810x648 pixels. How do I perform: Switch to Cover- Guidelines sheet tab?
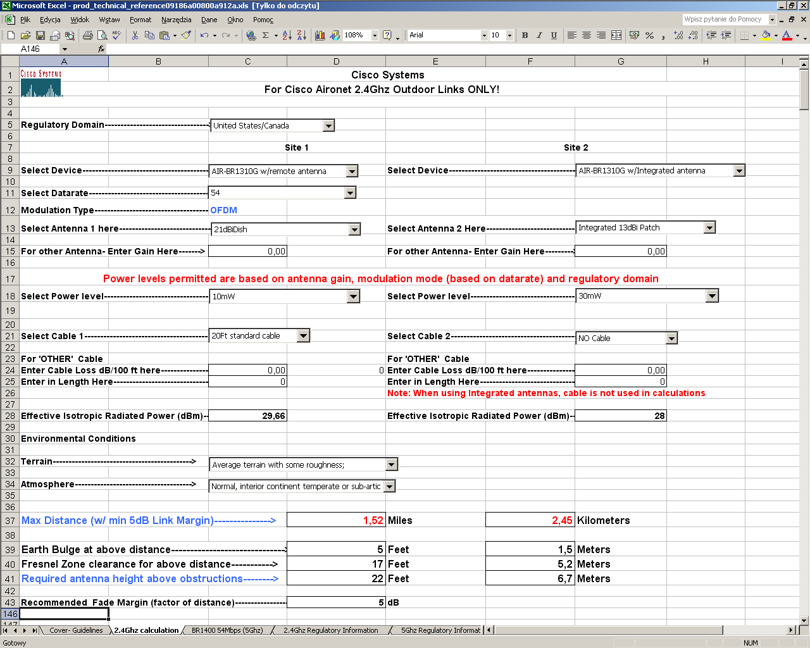76,630
